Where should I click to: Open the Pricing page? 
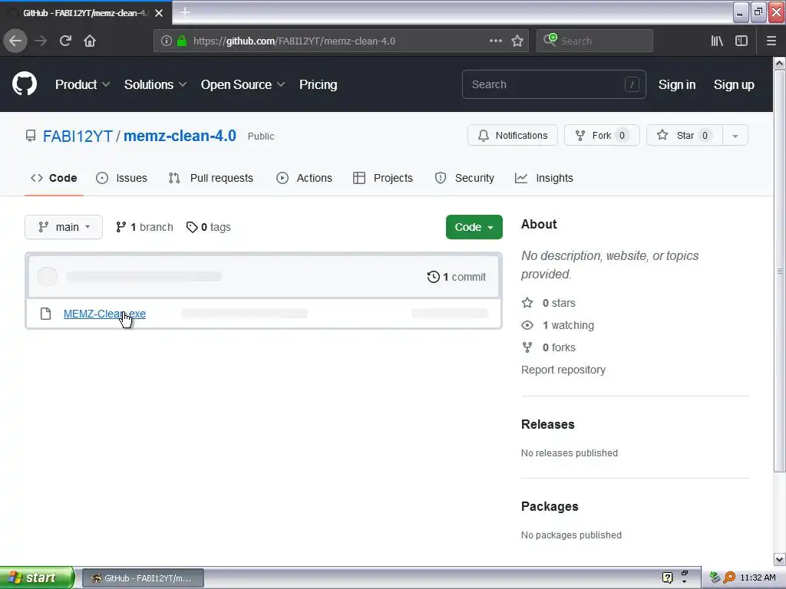click(x=319, y=84)
